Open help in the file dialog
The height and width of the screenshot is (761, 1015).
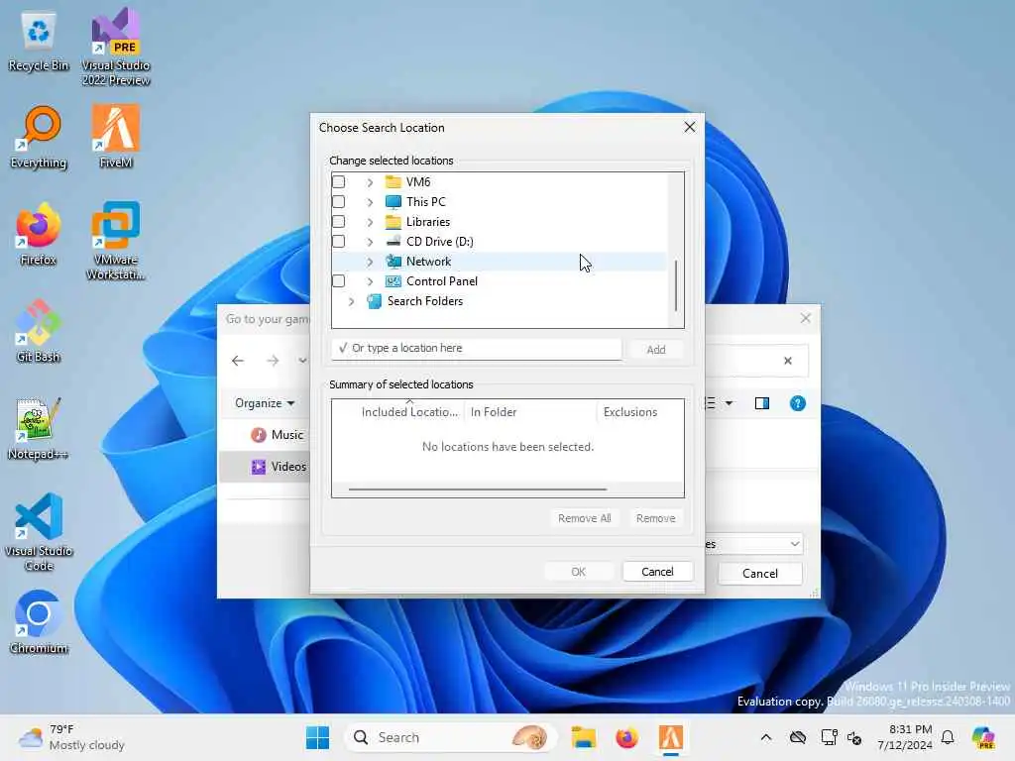point(798,404)
